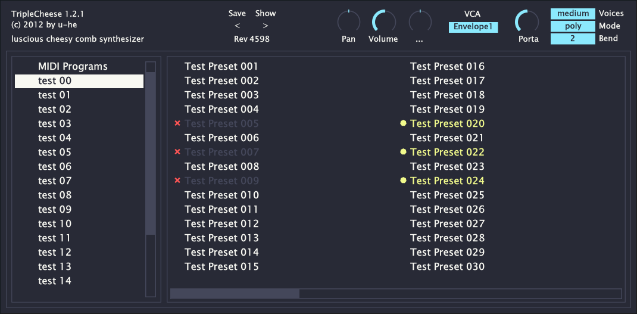This screenshot has width=637, height=314.
Task: Load Test Preset 016
Action: pos(447,66)
